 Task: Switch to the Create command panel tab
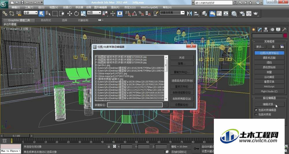tap(254, 29)
